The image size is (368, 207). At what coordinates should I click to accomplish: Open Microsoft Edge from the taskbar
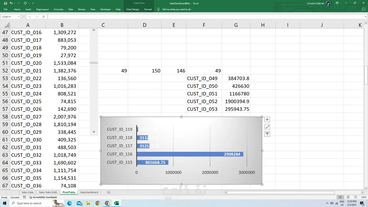tap(70, 203)
